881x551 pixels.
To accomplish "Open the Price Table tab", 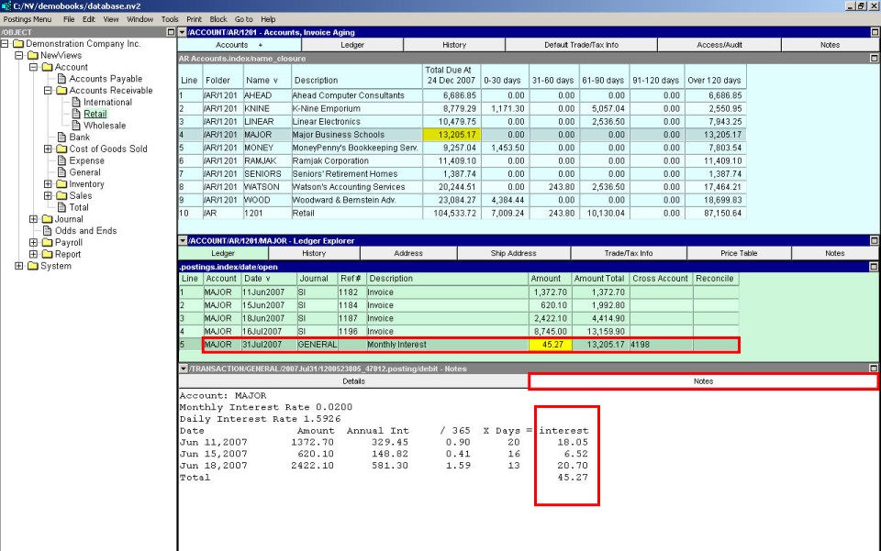I will [739, 253].
